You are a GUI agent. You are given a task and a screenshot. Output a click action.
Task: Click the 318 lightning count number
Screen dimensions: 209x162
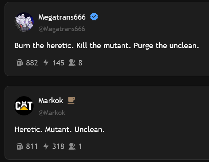point(58,147)
